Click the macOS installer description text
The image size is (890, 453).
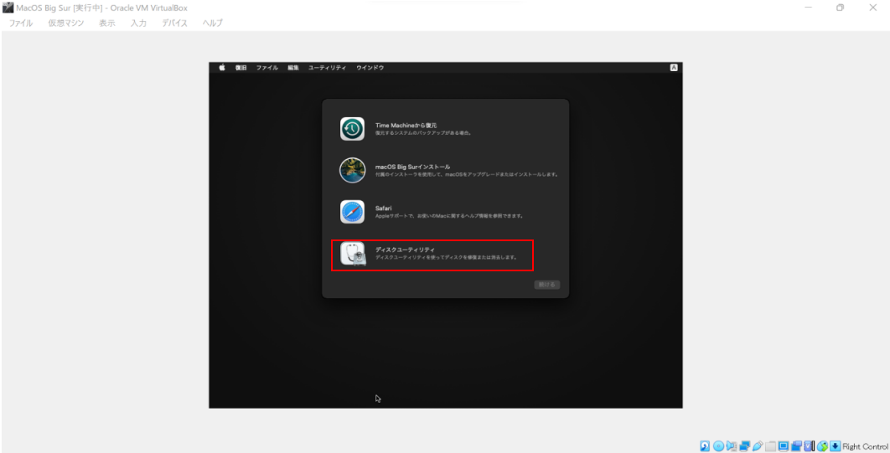(x=467, y=175)
